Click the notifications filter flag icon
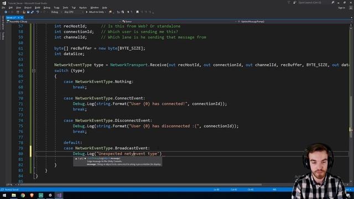354x199 pixels. [x=289, y=2]
